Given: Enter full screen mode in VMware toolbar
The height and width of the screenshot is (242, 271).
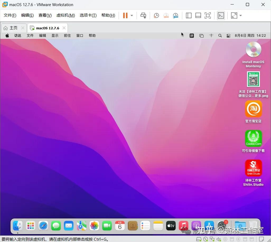Looking at the screenshot, I should (208, 15).
